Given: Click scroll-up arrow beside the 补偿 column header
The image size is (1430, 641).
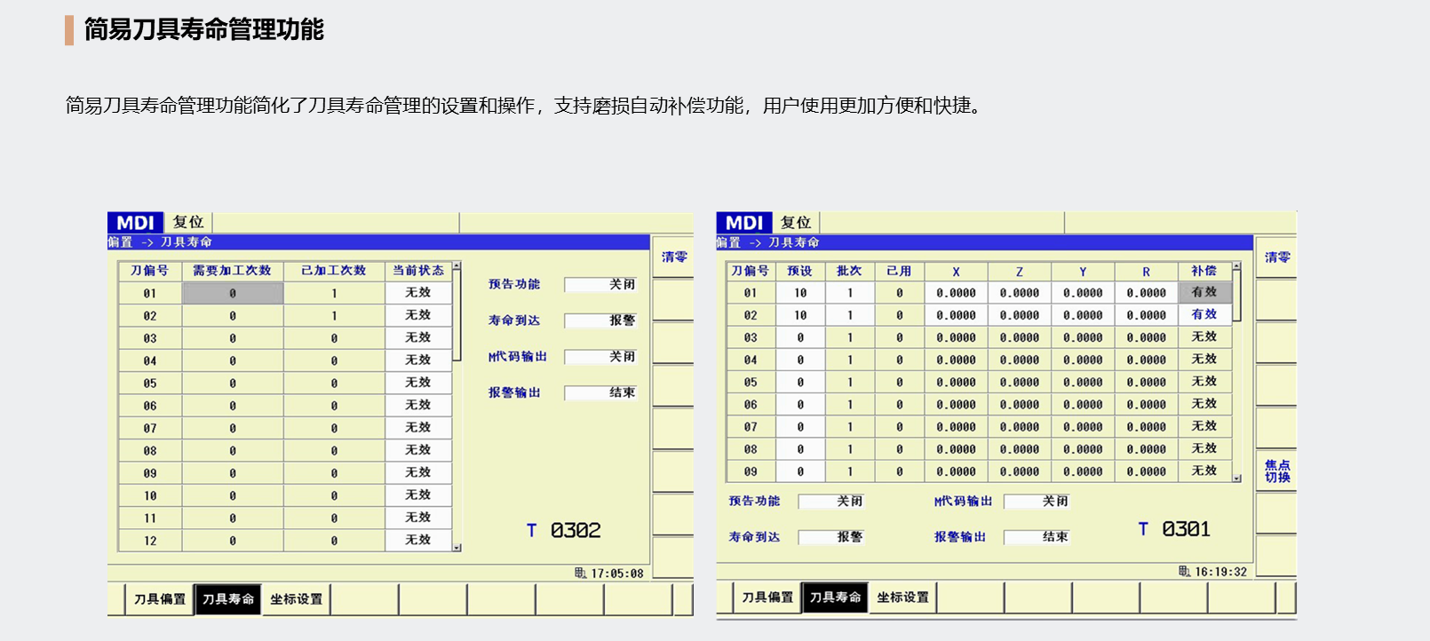Looking at the screenshot, I should [x=1236, y=266].
